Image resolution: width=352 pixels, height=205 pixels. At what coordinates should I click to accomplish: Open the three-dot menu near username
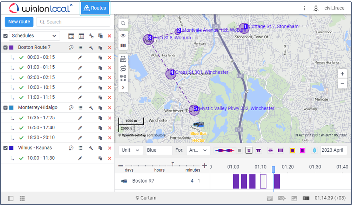click(x=304, y=8)
